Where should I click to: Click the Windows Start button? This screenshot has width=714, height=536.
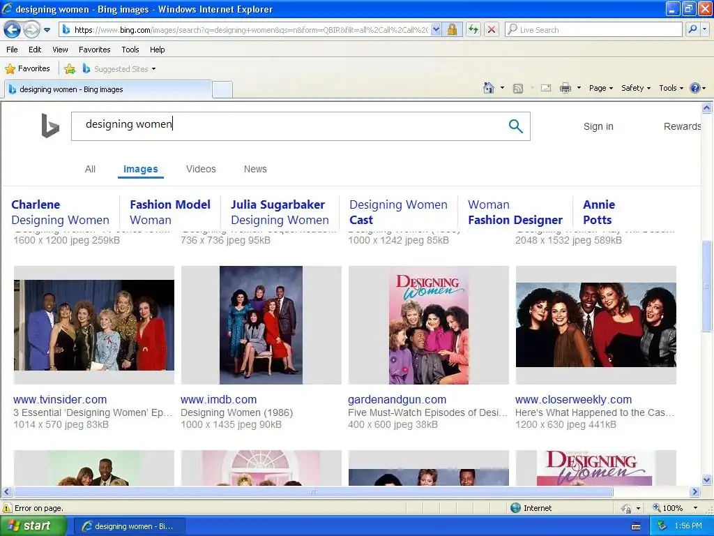click(x=33, y=526)
